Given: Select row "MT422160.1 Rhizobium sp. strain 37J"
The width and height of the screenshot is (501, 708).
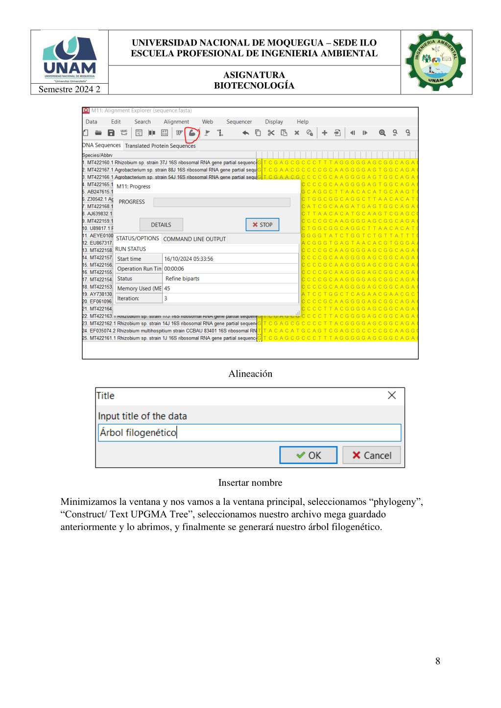Looking at the screenshot, I should tap(169, 162).
